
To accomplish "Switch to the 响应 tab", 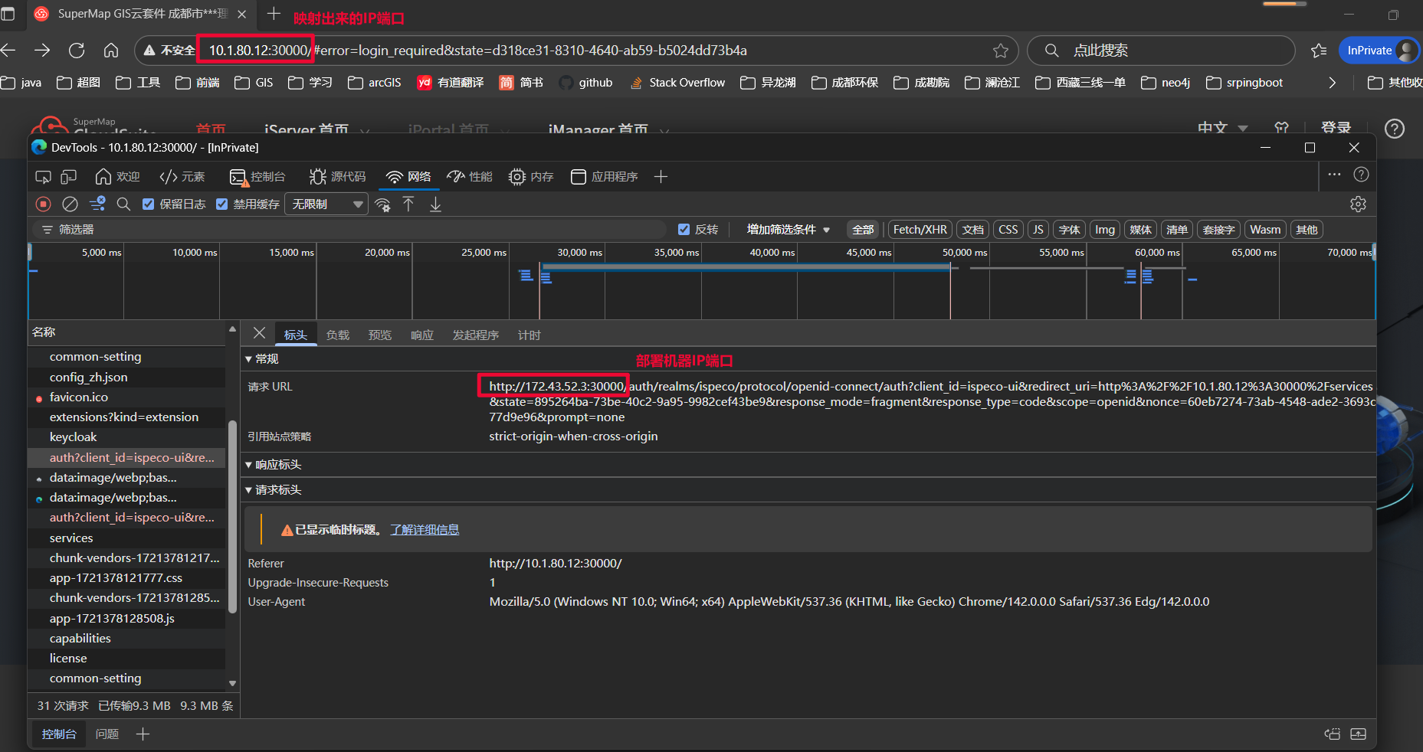I will (421, 335).
